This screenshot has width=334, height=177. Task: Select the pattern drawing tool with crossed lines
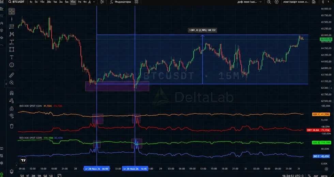[12, 34]
